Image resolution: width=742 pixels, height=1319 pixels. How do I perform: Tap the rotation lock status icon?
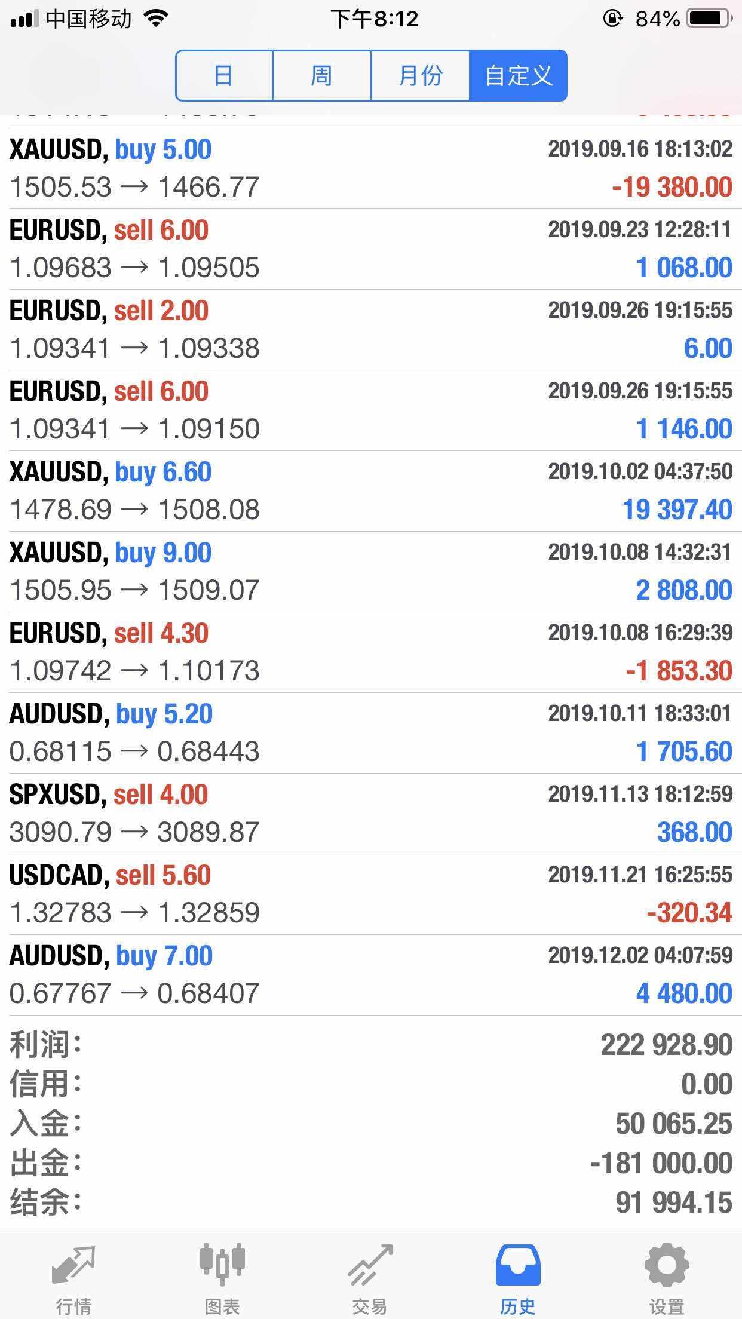612,19
